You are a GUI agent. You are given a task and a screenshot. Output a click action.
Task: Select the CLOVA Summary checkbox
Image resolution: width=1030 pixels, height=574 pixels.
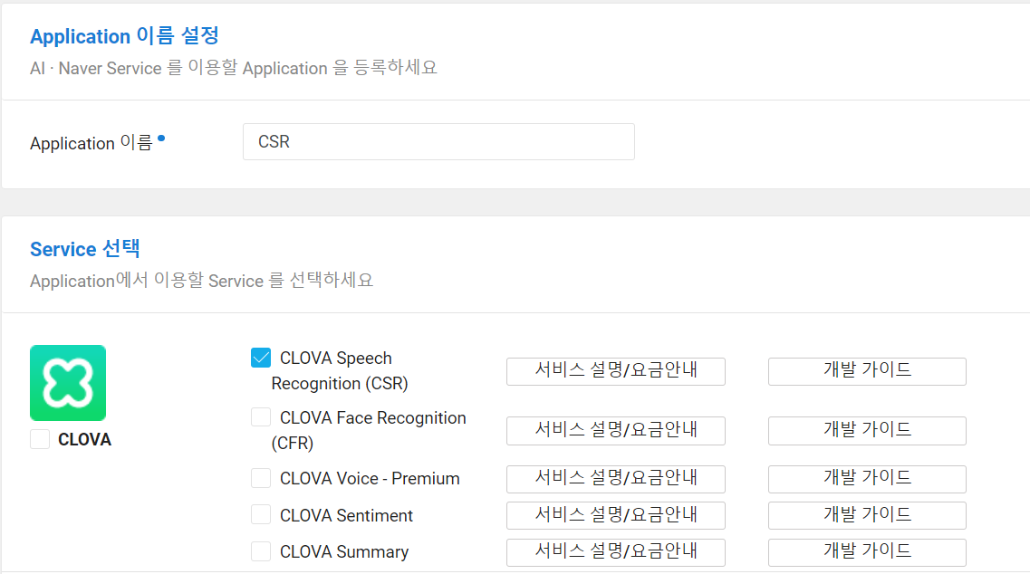261,551
